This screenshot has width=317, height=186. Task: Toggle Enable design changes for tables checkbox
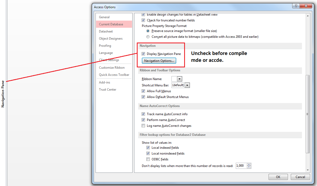(143, 15)
